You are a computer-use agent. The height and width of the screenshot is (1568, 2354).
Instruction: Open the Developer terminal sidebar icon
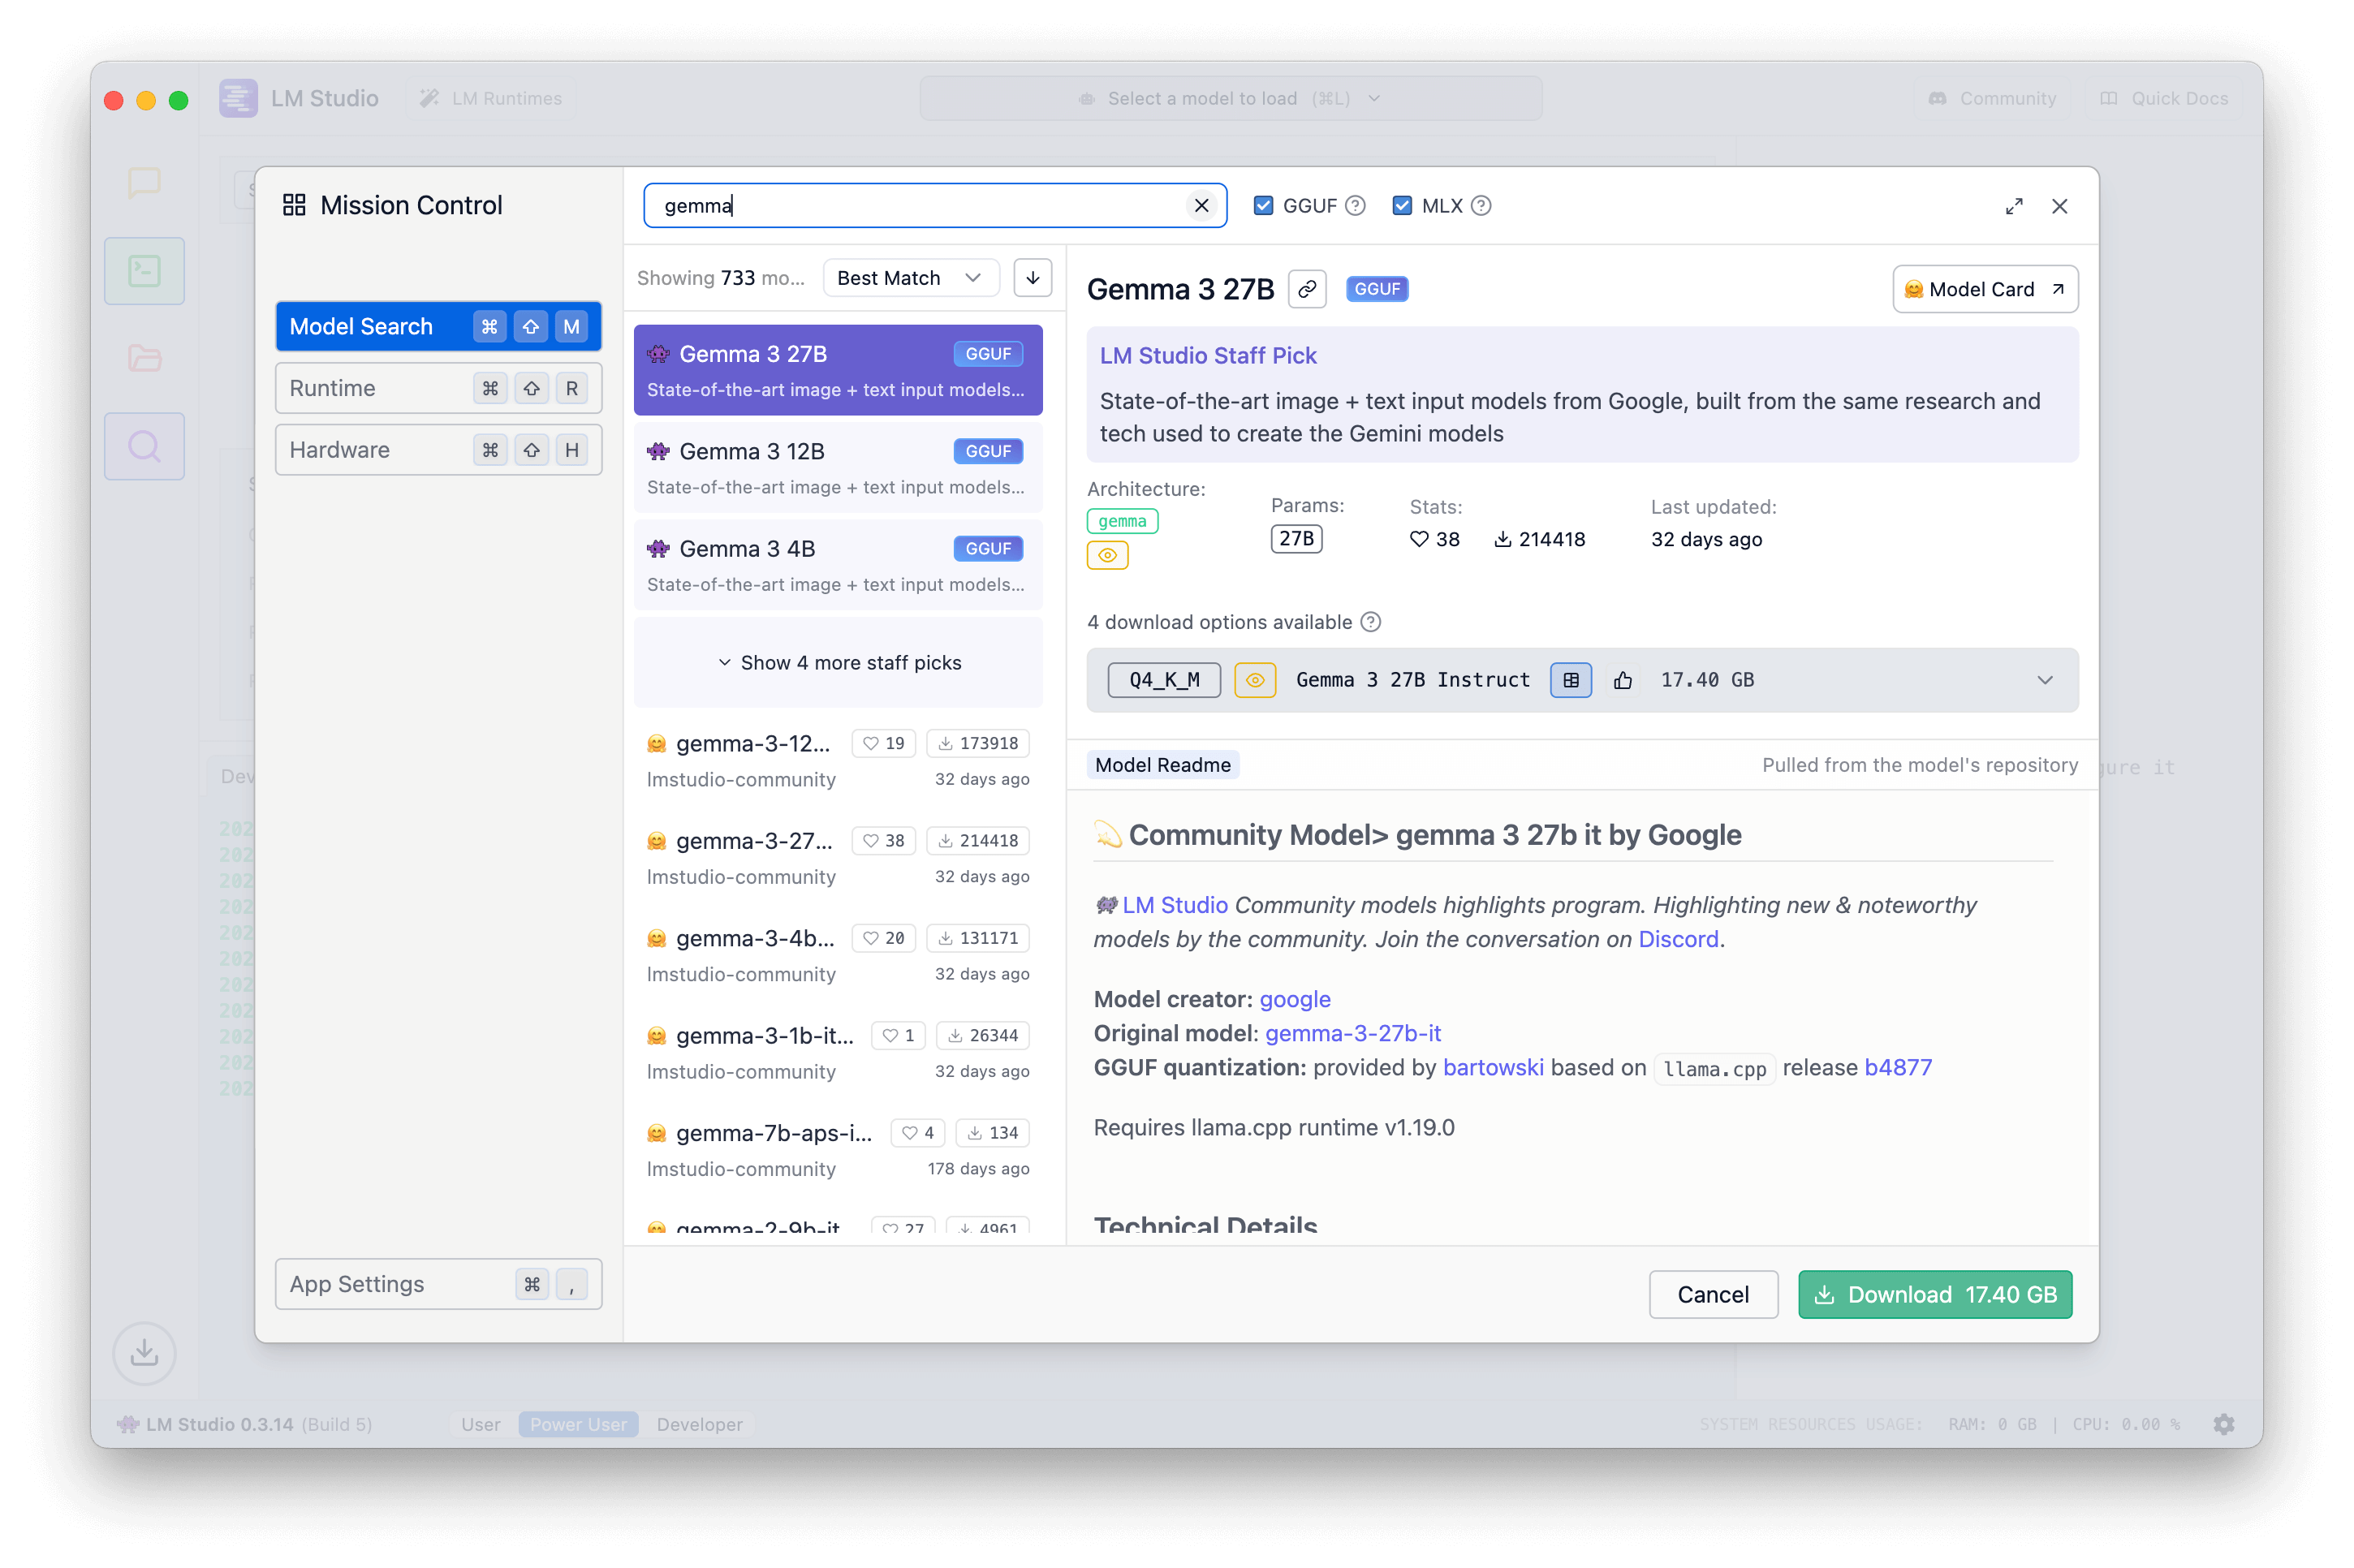144,270
